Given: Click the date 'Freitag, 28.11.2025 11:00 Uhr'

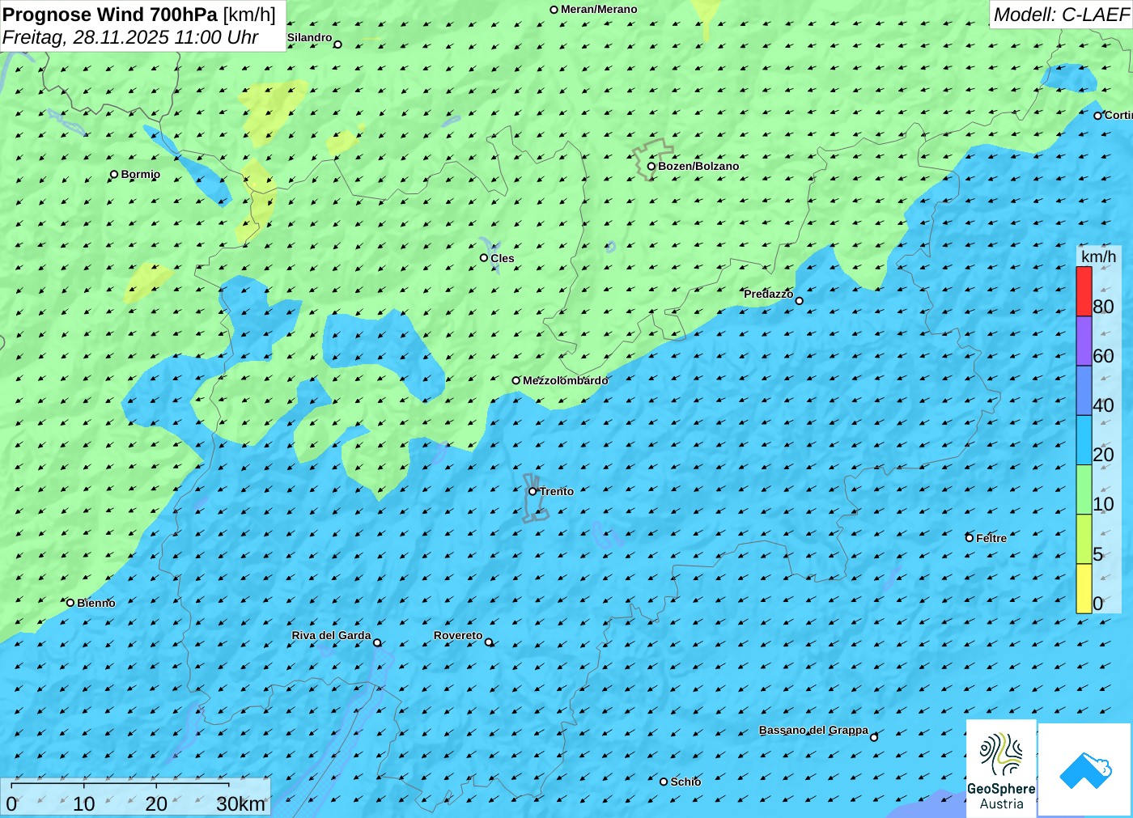Looking at the screenshot, I should 130,37.
